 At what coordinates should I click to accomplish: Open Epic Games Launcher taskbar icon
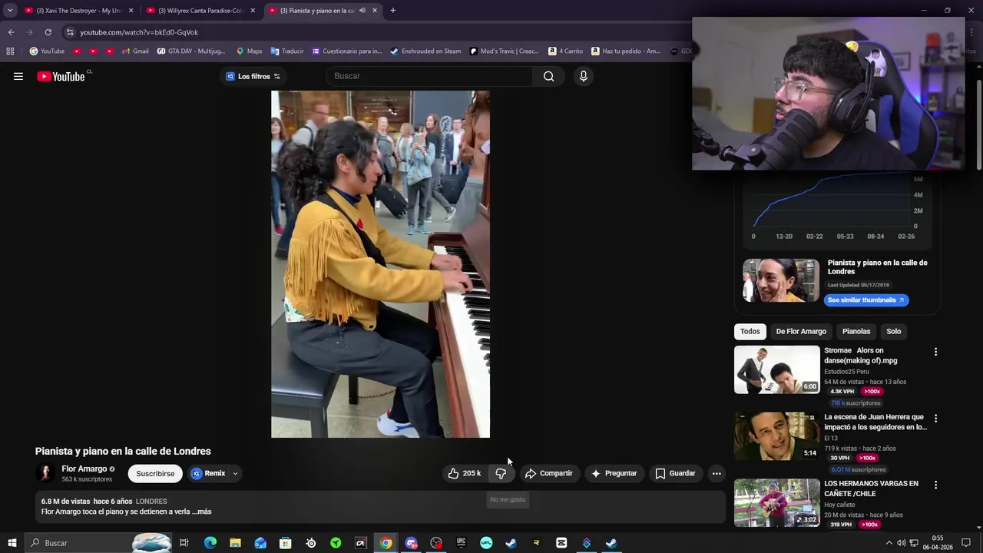461,543
